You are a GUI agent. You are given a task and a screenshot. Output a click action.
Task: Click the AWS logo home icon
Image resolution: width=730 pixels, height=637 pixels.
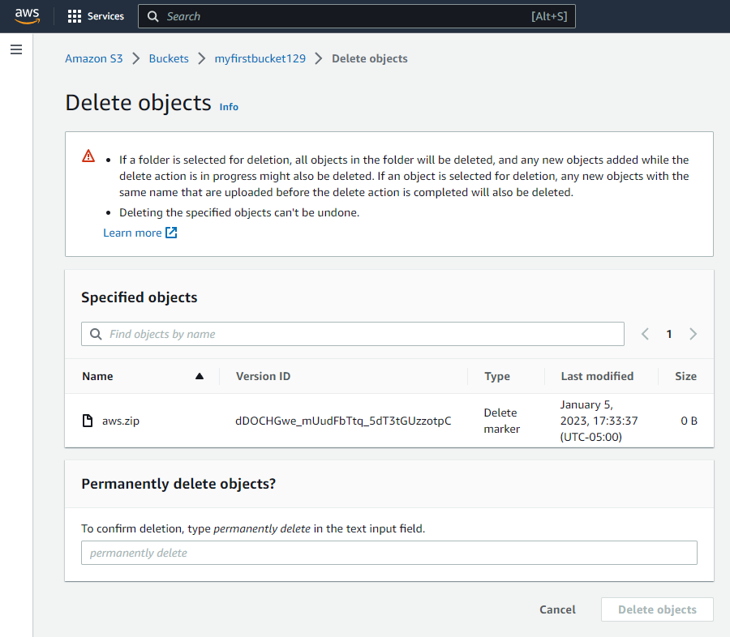coord(27,16)
